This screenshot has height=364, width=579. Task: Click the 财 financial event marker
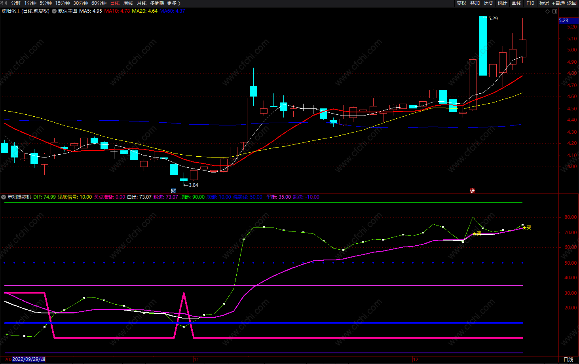click(173, 191)
